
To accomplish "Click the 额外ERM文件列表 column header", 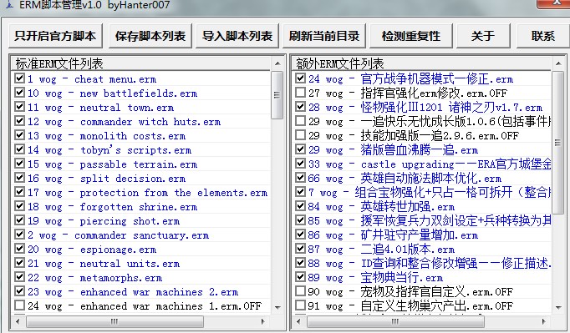I will point(422,63).
